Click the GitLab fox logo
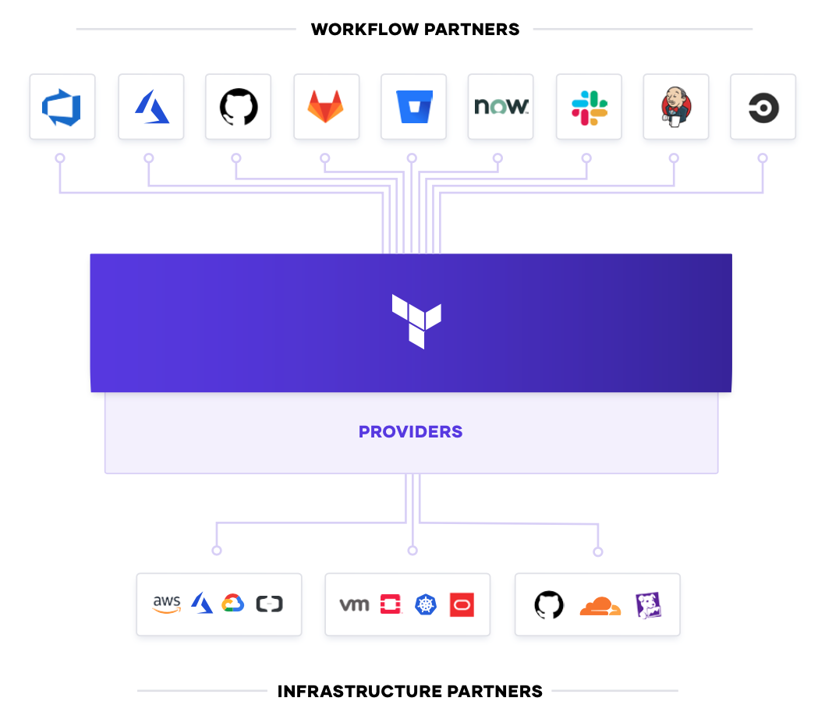825x719 pixels. [x=326, y=107]
